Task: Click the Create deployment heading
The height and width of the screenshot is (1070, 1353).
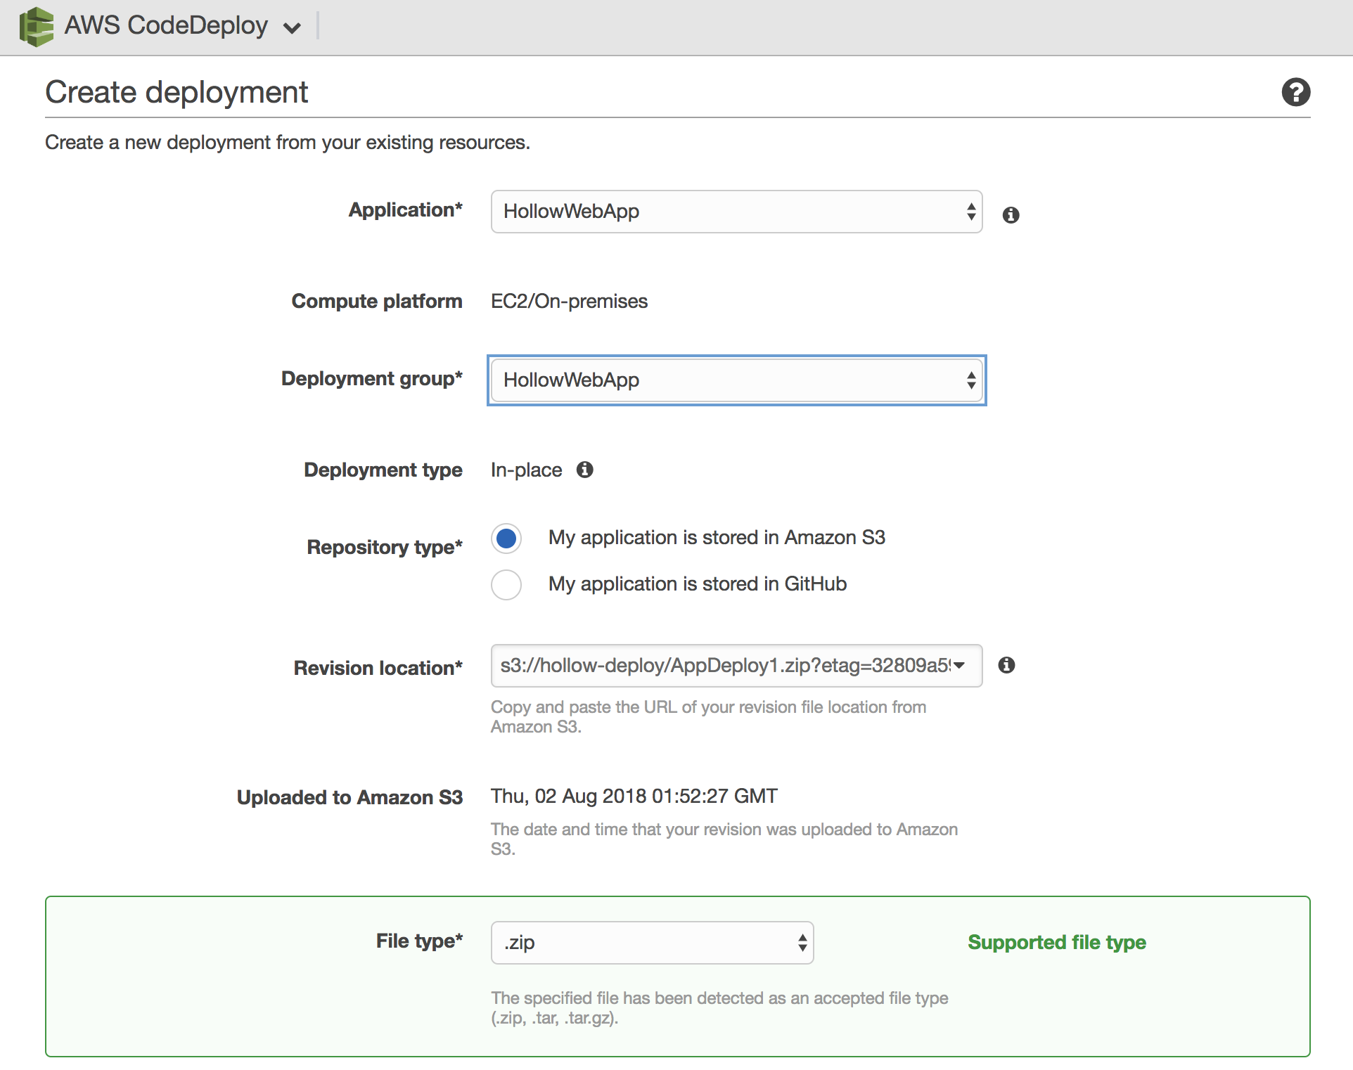Action: tap(177, 92)
